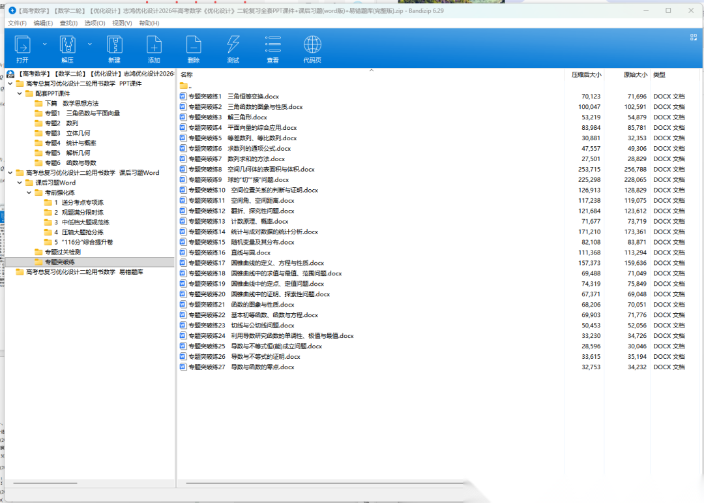Open the 文件(F) menu
The width and height of the screenshot is (704, 503).
tap(18, 23)
